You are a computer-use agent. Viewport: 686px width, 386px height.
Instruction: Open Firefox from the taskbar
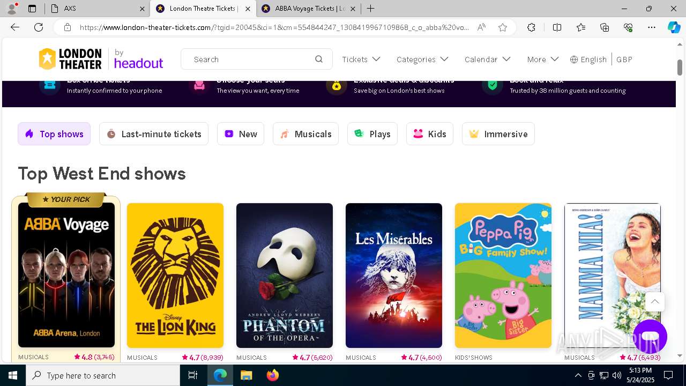click(x=272, y=375)
